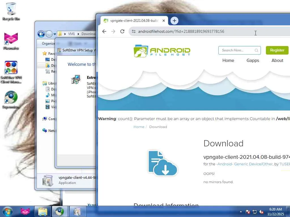Click the muted volume tray icon
This screenshot has height=217, width=290.
(261, 212)
